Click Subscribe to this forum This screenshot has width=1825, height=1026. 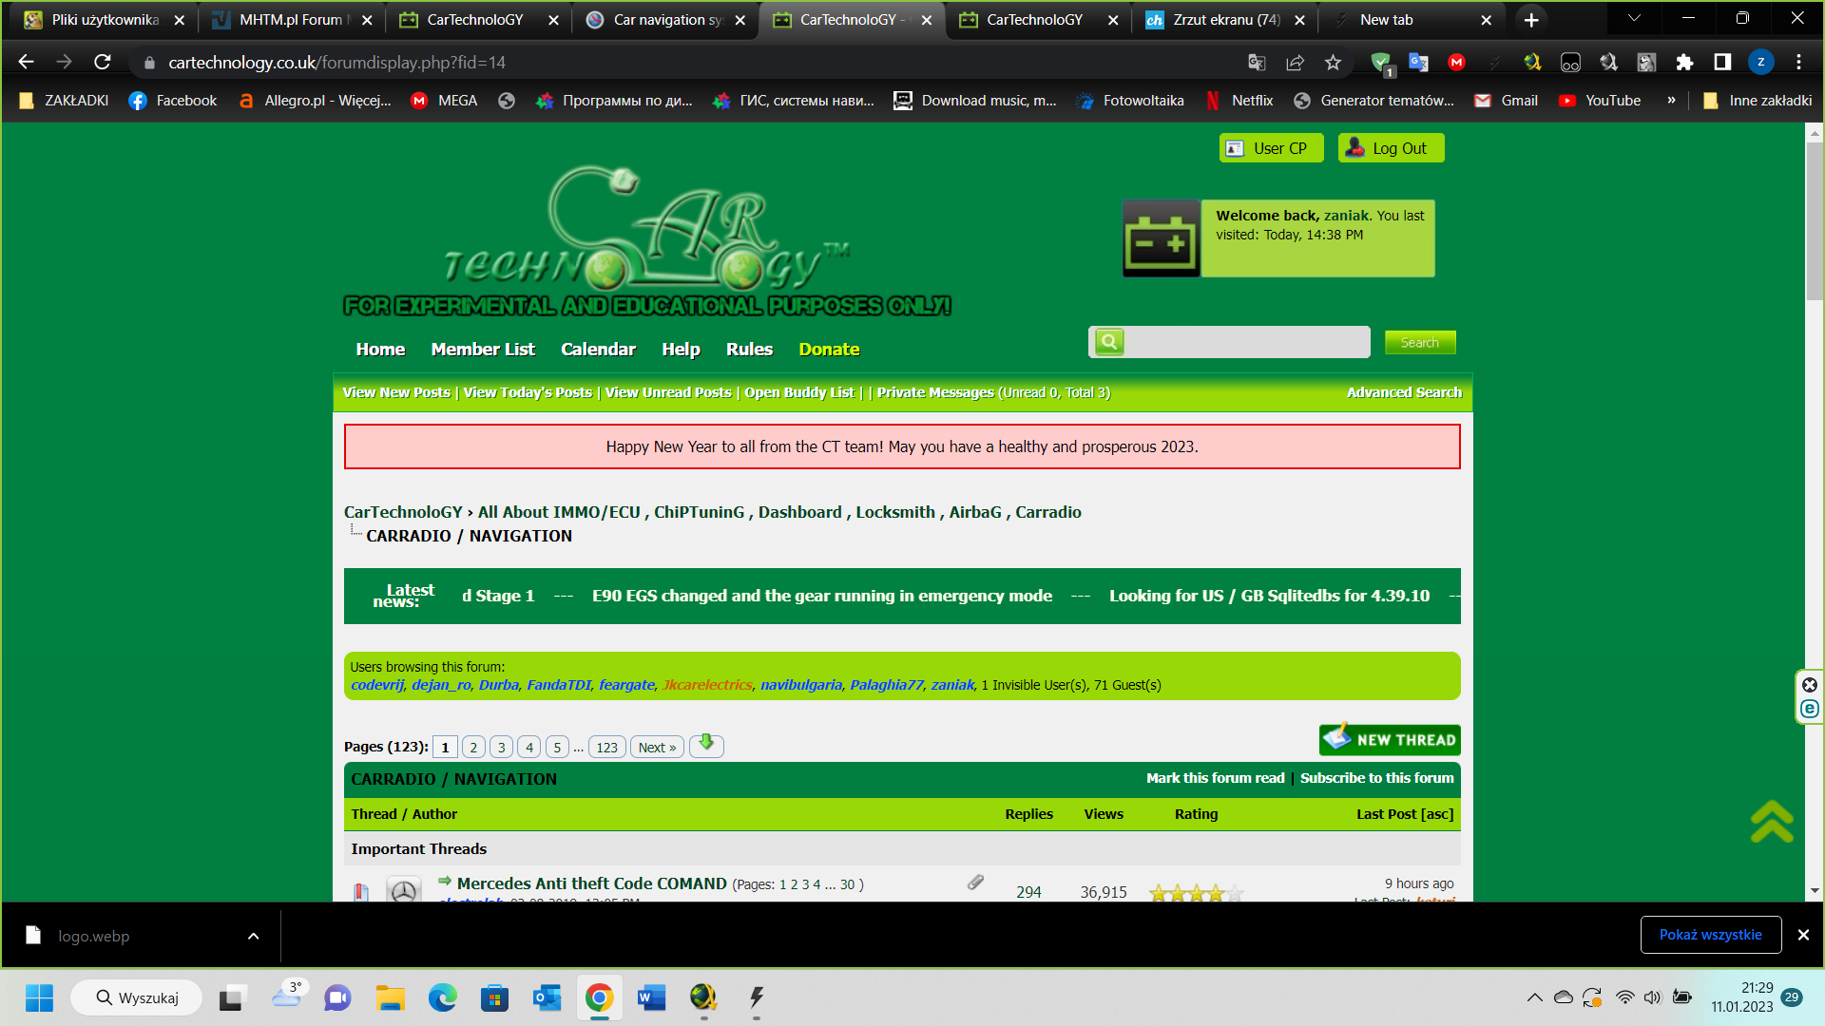1376,778
